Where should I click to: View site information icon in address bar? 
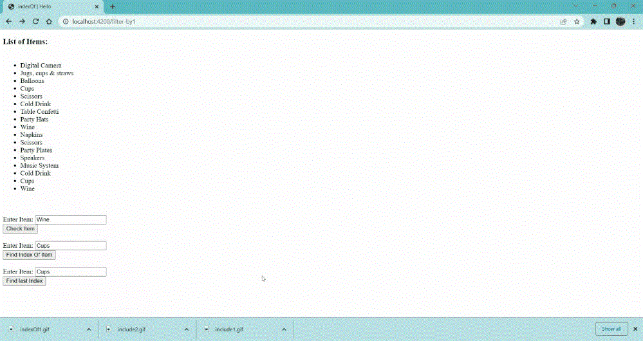tap(66, 21)
